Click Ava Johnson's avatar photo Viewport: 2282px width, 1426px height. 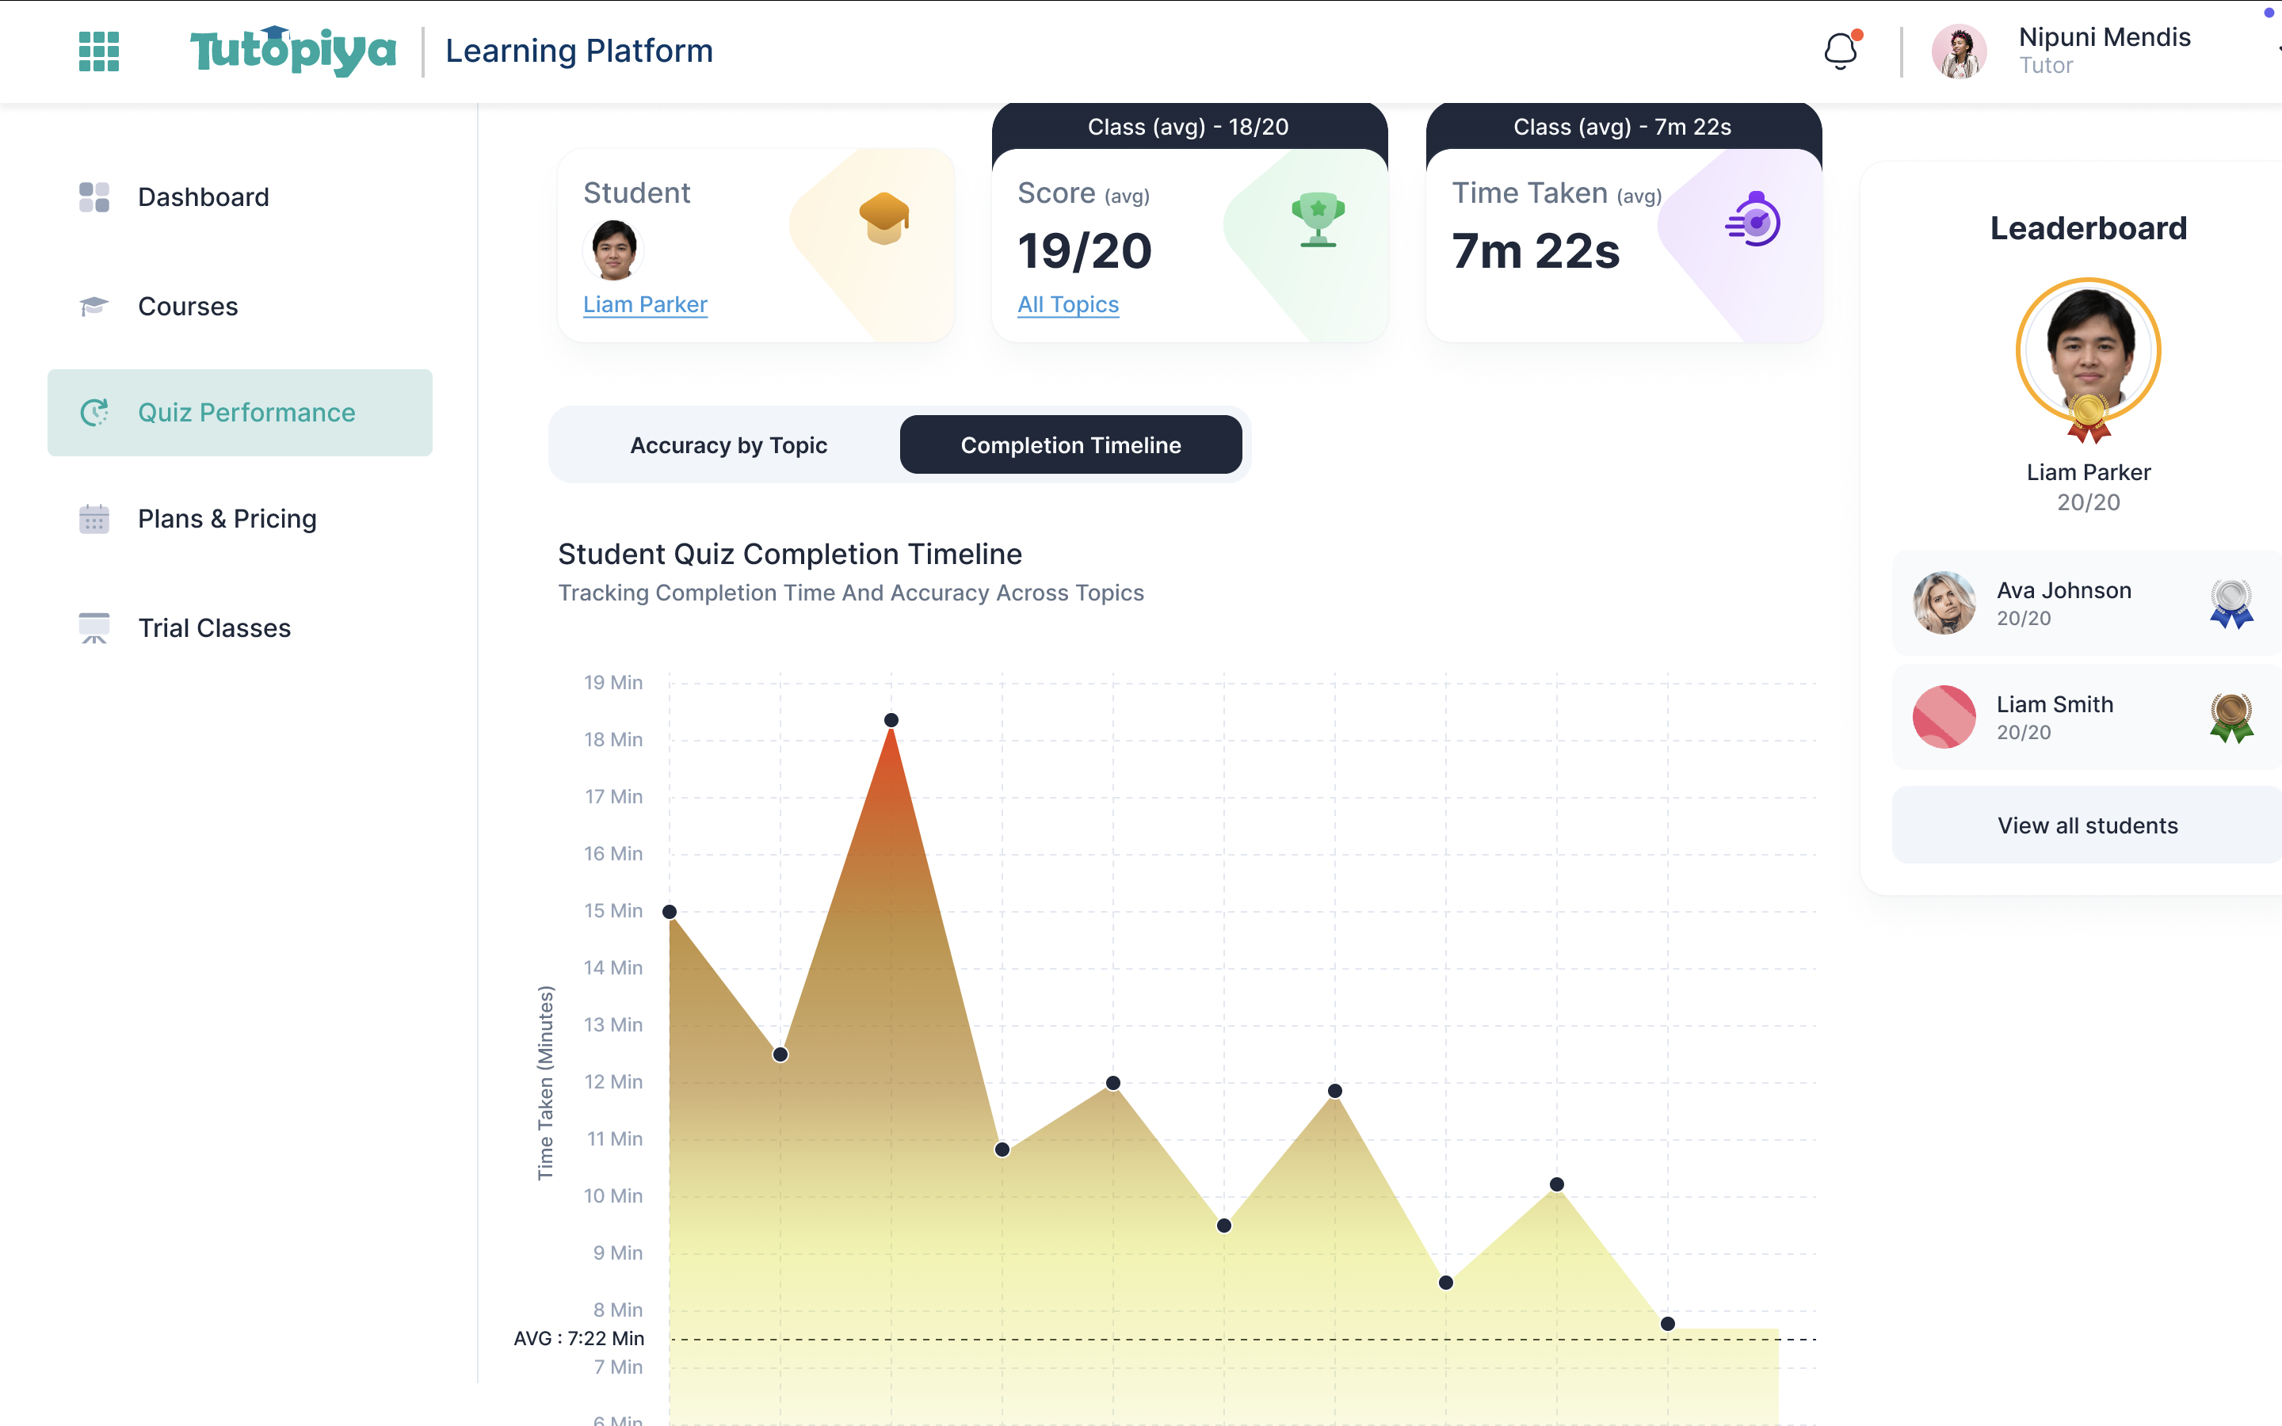[x=1944, y=603]
